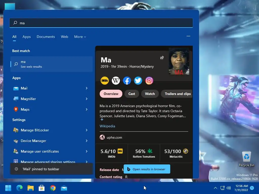Click the Magnifier app icon in results
The width and height of the screenshot is (259, 194).
coord(16,99)
